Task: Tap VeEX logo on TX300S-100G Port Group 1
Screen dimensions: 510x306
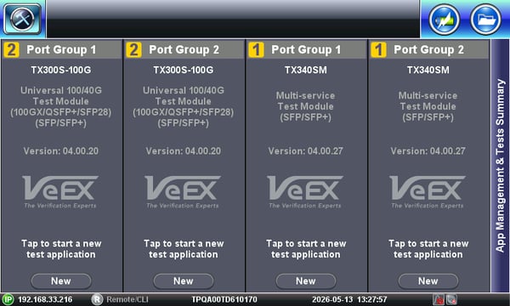Action: coord(60,192)
